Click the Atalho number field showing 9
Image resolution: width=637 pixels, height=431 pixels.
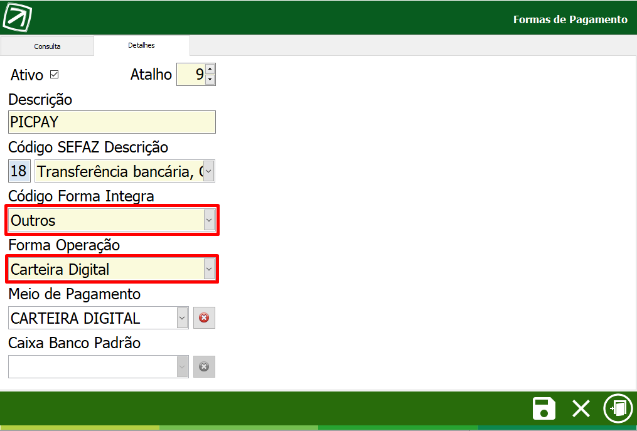point(191,74)
